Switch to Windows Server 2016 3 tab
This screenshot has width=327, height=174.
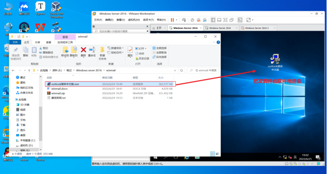click(x=258, y=28)
